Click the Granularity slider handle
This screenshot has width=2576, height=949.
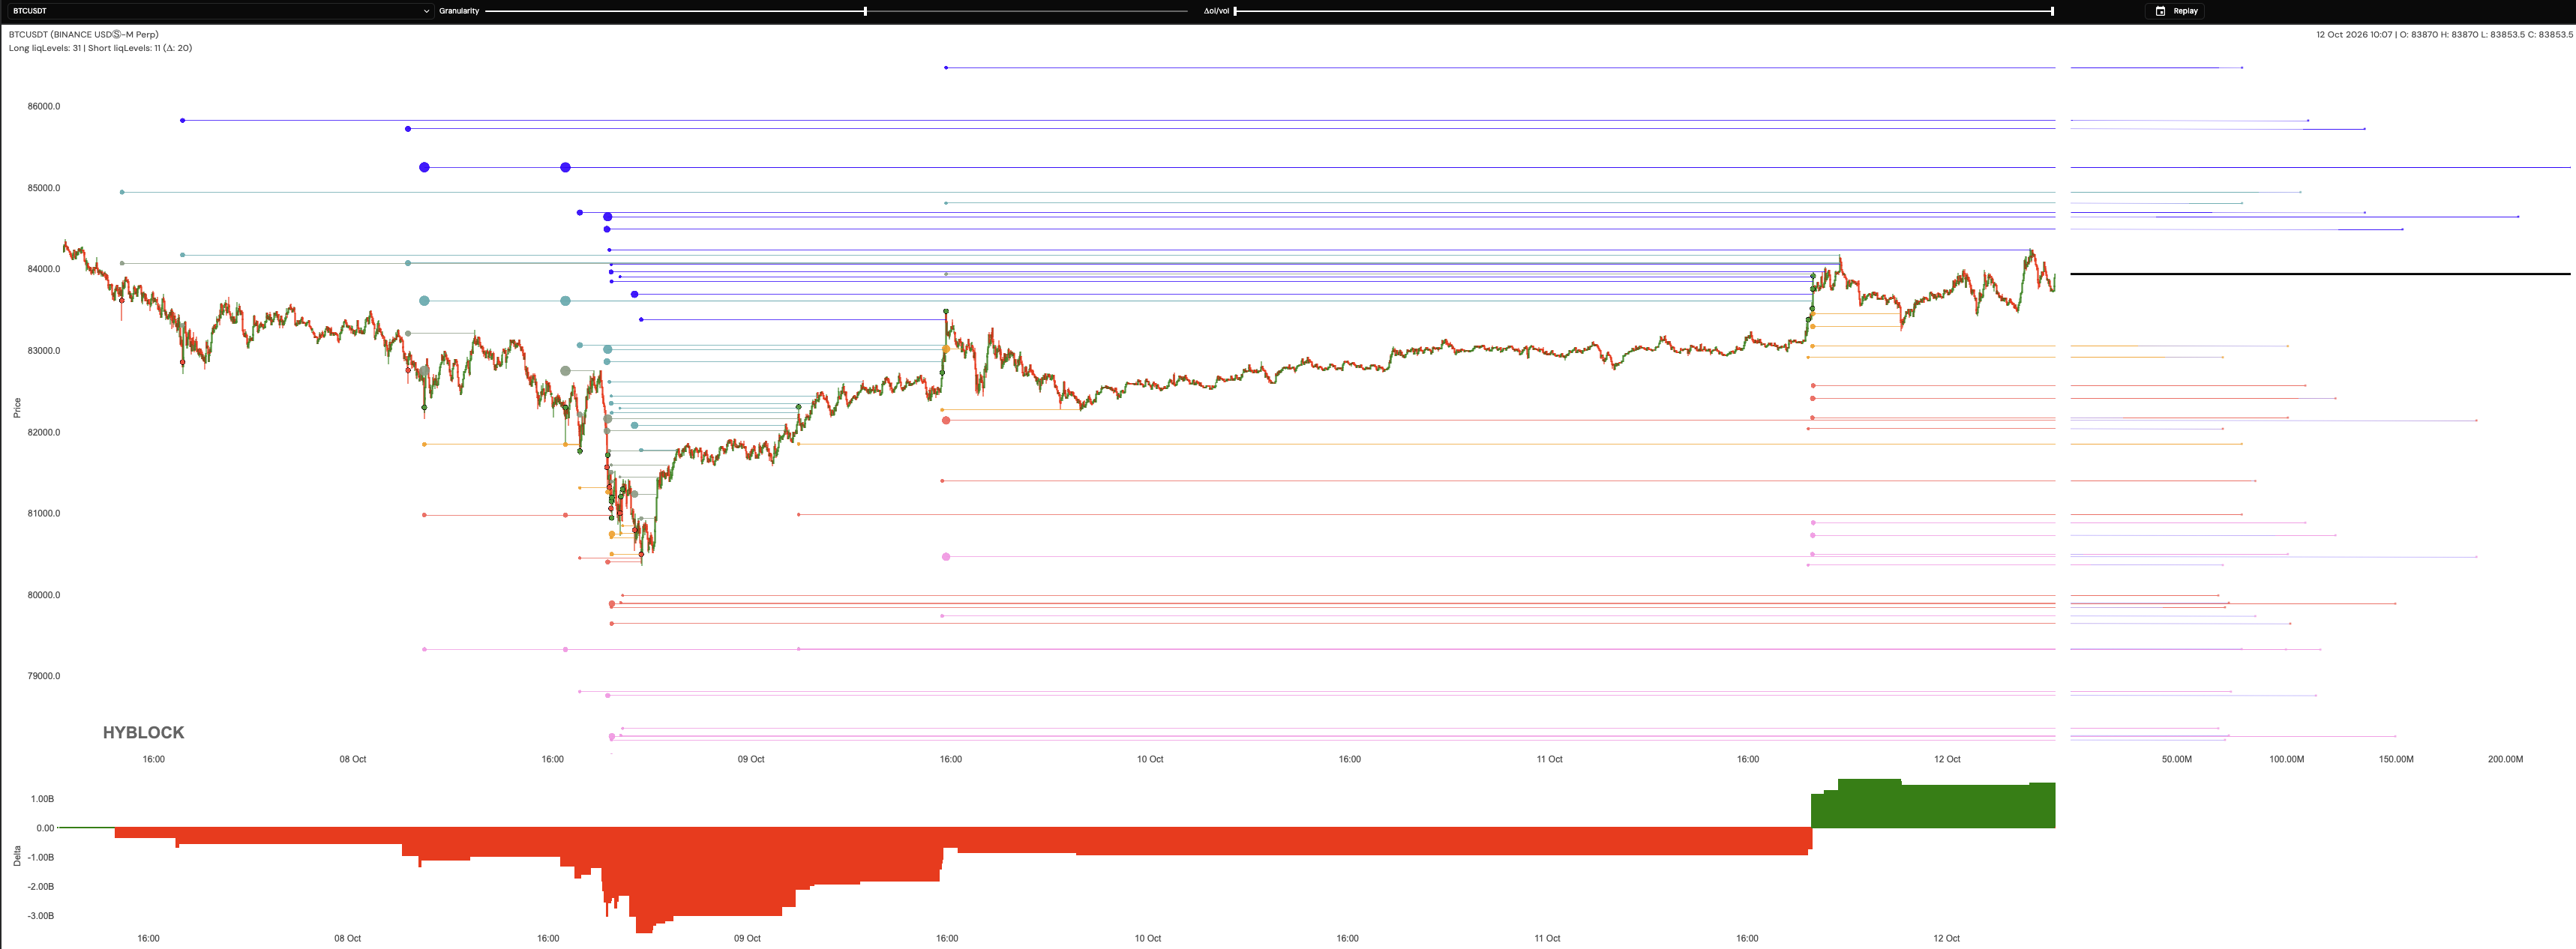click(865, 11)
